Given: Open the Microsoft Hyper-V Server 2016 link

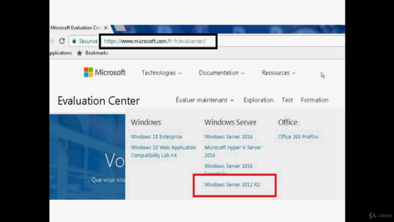Looking at the screenshot, I should [233, 151].
